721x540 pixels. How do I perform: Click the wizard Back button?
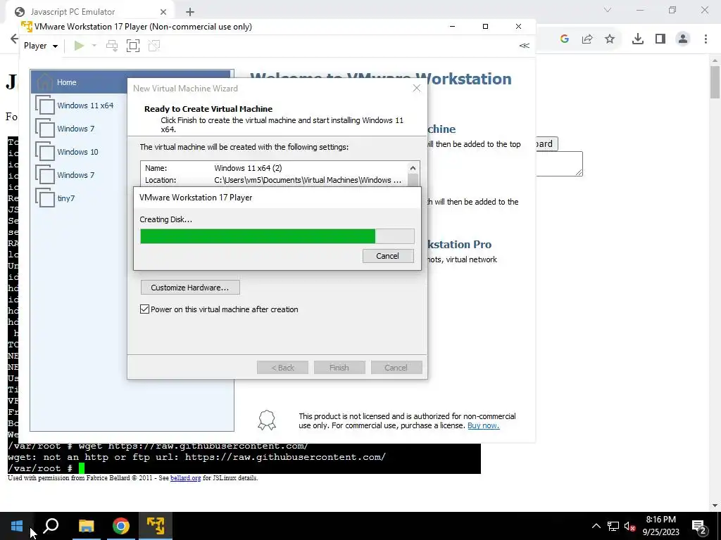tap(282, 367)
